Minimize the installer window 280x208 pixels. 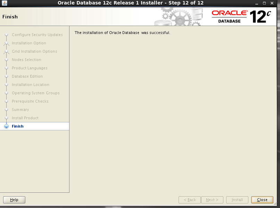click(257, 3)
